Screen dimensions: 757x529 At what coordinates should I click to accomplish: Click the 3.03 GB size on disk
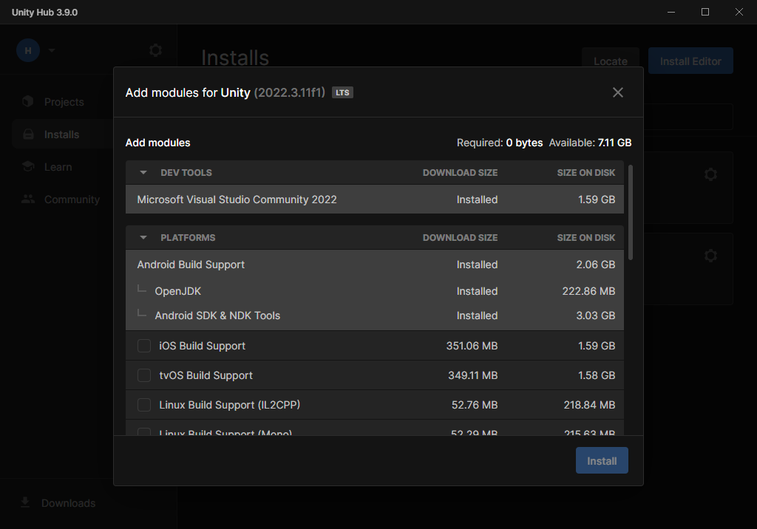point(596,315)
